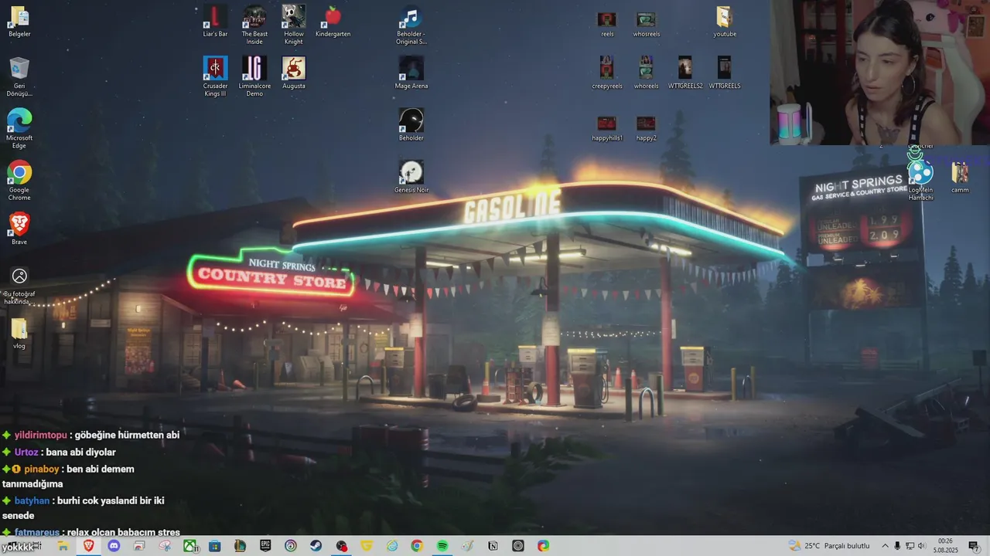This screenshot has width=990, height=556.
Task: Select the Beholder Original Soundtrack shortcut
Action: (411, 25)
